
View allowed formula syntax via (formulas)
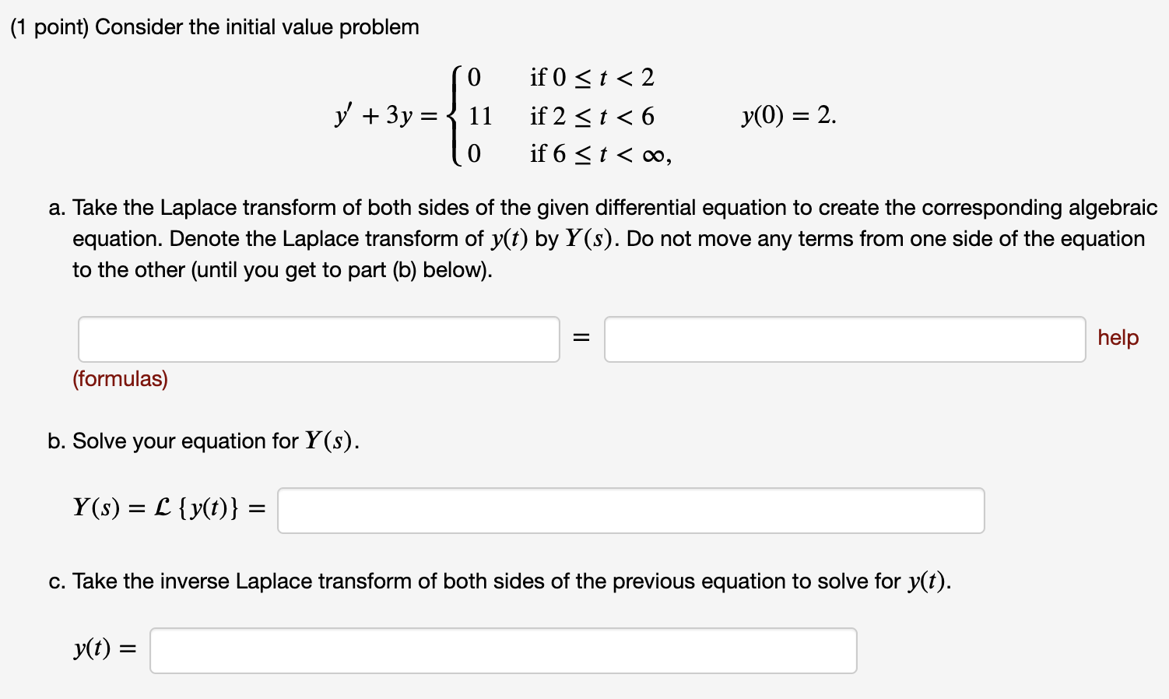pos(120,379)
